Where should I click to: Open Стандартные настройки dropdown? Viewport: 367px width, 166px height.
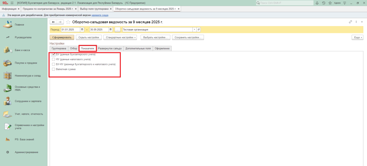[x=121, y=37]
